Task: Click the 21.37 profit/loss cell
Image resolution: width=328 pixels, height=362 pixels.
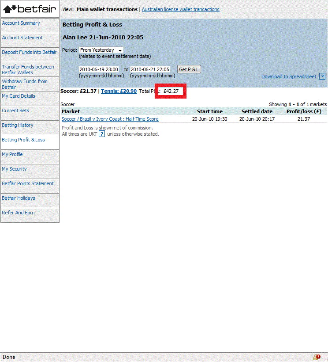Action: click(304, 119)
